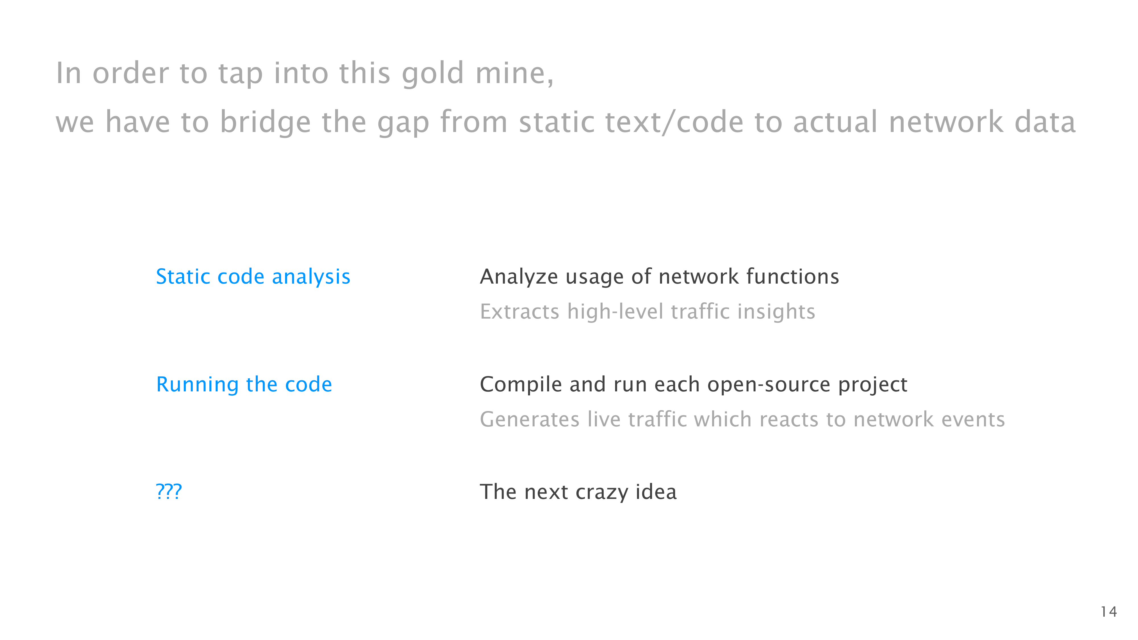Click slide page number 14
Image resolution: width=1138 pixels, height=640 pixels.
(x=1108, y=612)
